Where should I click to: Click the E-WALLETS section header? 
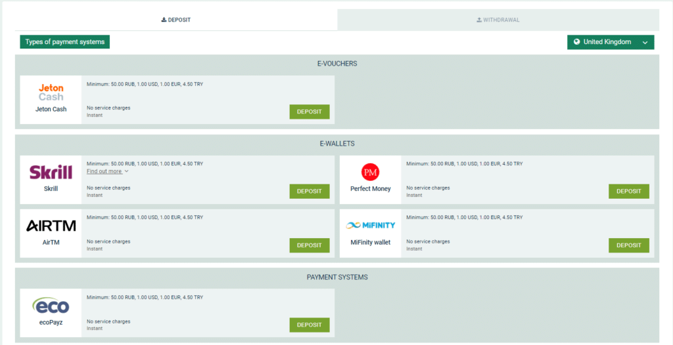click(337, 144)
